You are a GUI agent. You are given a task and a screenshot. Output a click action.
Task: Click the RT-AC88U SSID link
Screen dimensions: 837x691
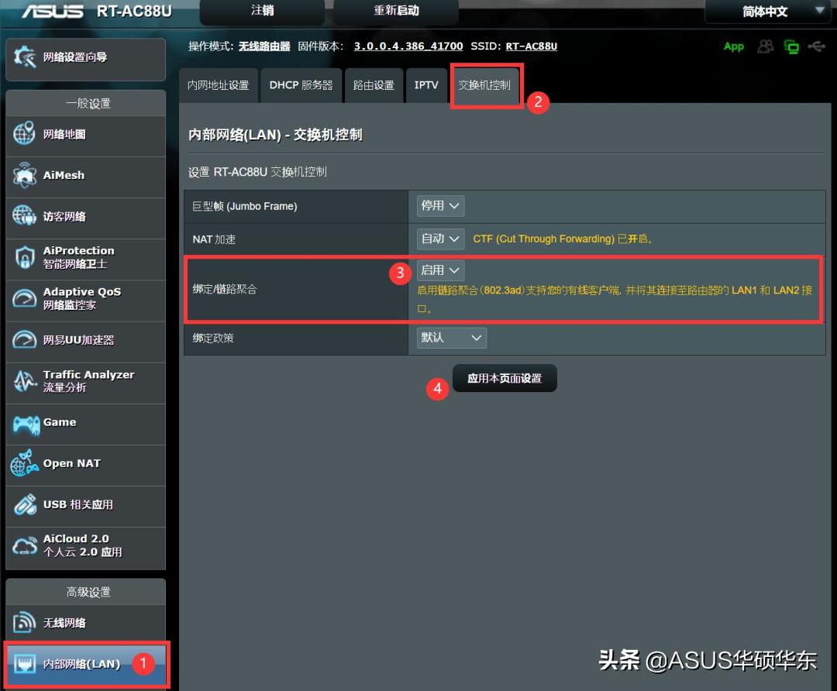[531, 46]
